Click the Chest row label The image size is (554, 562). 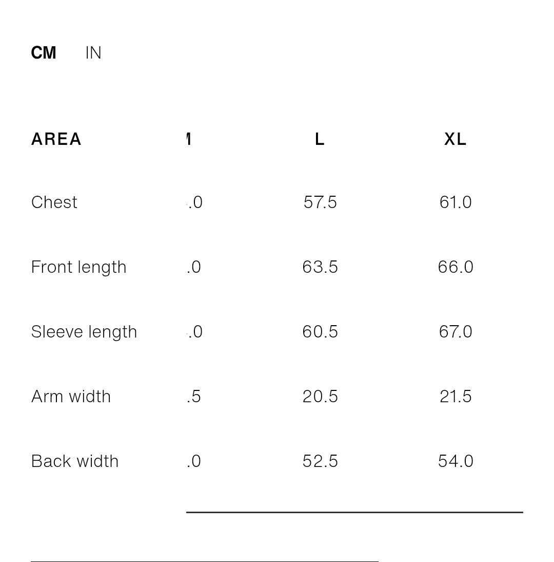[54, 202]
